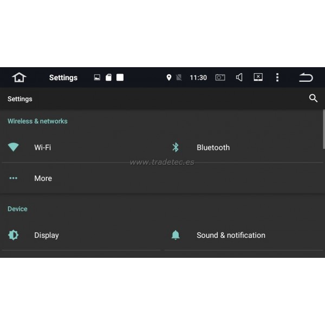Tap the location pin status icon

pos(169,77)
